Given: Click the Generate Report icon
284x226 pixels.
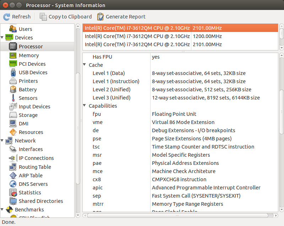Looking at the screenshot, I should tap(100, 17).
